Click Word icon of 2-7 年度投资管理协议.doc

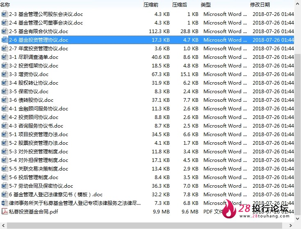click(x=5, y=48)
